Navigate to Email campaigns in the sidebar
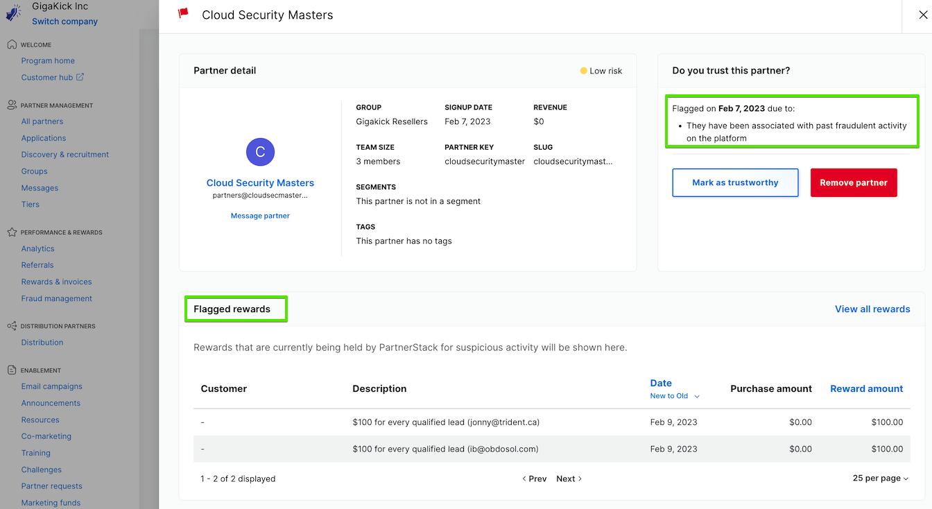The height and width of the screenshot is (509, 932). (x=51, y=386)
